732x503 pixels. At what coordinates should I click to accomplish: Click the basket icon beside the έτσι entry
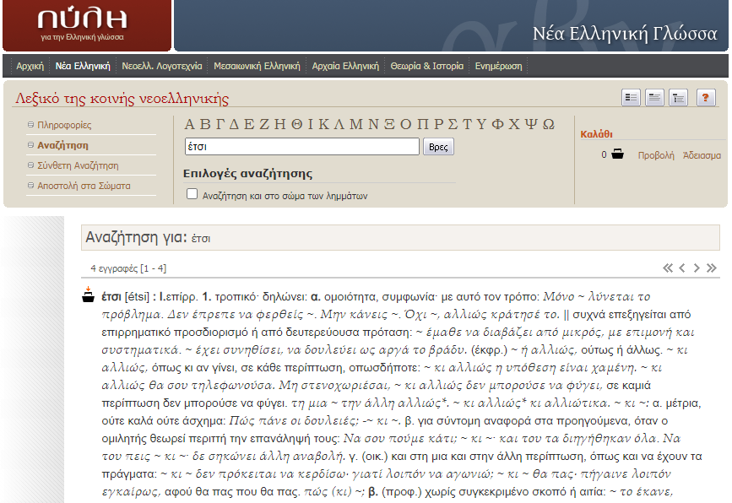coord(88,297)
